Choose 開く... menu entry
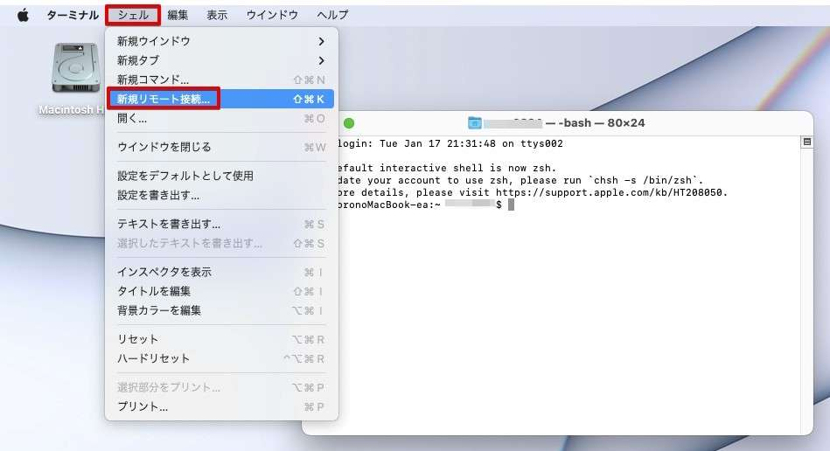The width and height of the screenshot is (830, 451). [221, 119]
